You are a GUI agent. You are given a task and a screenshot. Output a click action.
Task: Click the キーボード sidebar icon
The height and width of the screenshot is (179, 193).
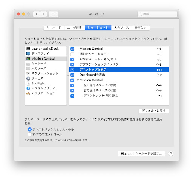pos(28,64)
